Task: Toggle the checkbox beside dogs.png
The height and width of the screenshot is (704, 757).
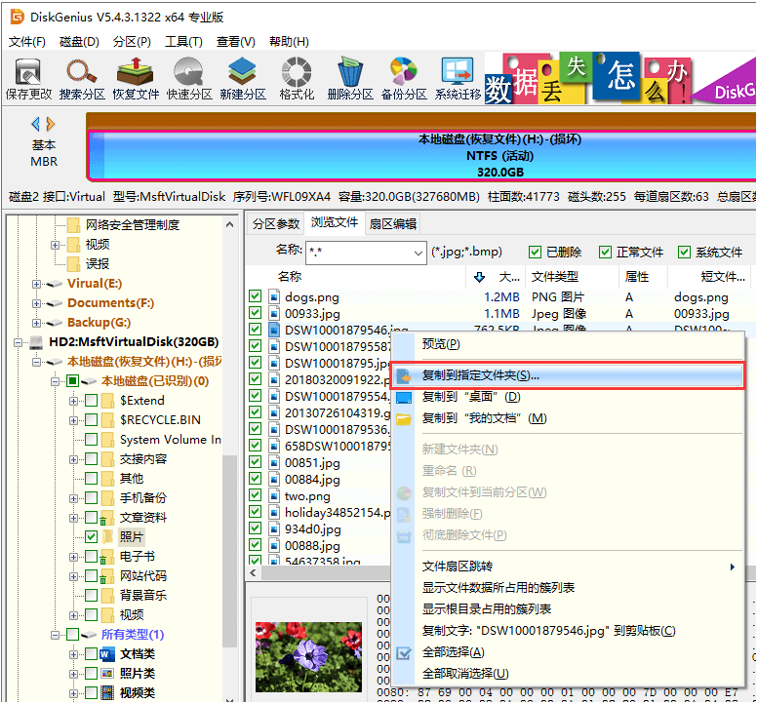Action: 256,297
